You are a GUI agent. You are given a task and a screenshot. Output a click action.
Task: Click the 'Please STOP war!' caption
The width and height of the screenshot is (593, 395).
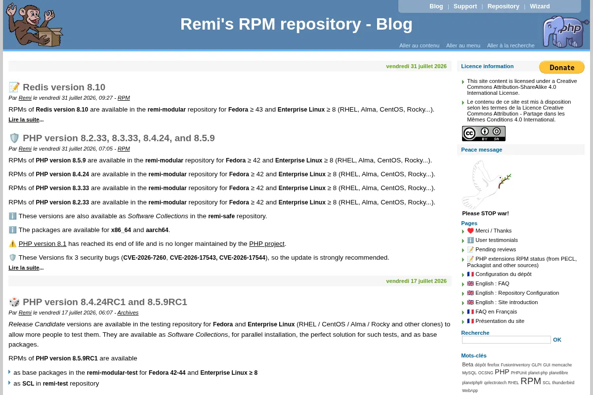485,213
